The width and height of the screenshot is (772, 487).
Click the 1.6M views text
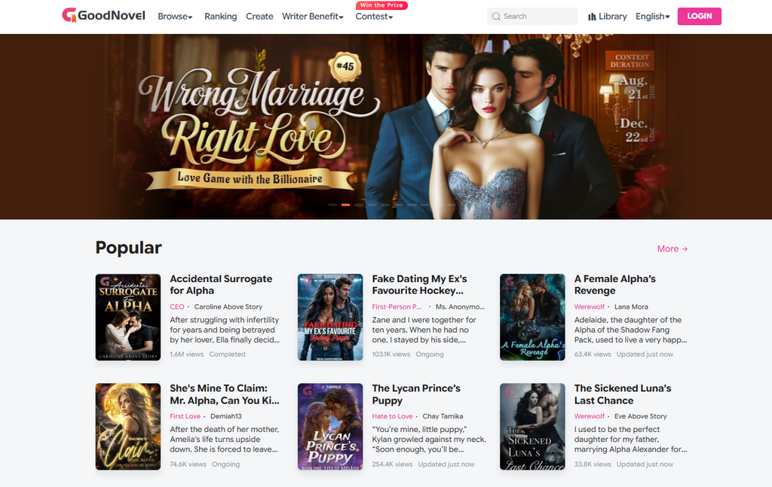(x=187, y=355)
